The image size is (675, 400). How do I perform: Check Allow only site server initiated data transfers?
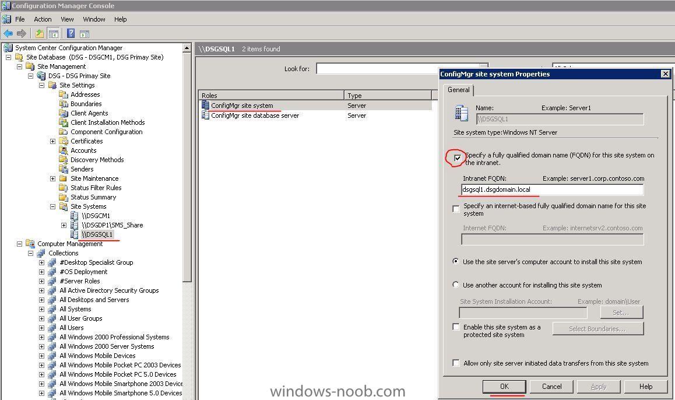456,363
